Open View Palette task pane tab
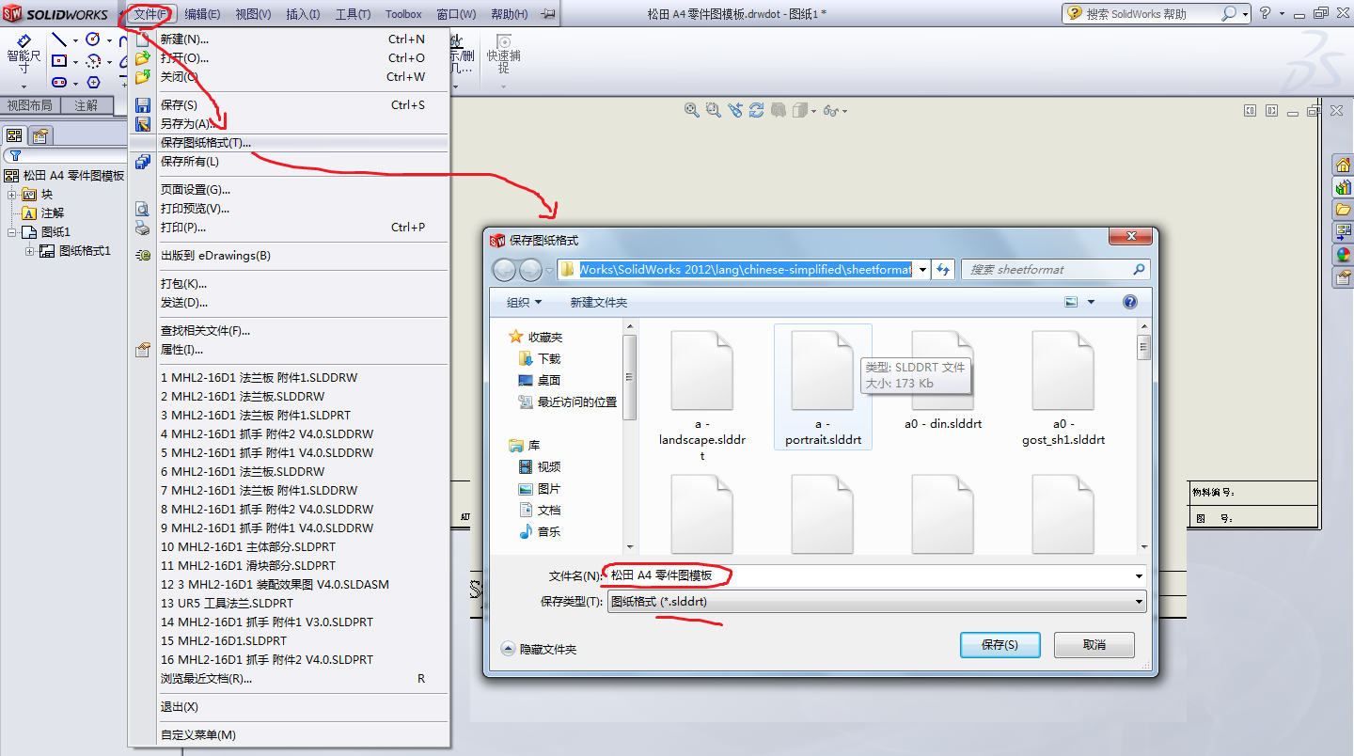The width and height of the screenshot is (1354, 756). click(1343, 231)
